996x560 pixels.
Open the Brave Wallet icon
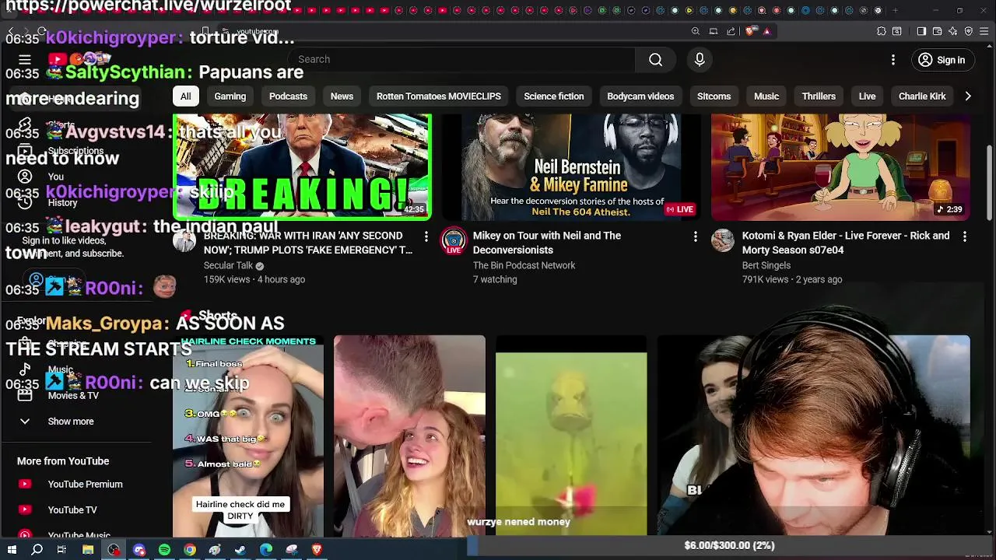[x=937, y=31]
